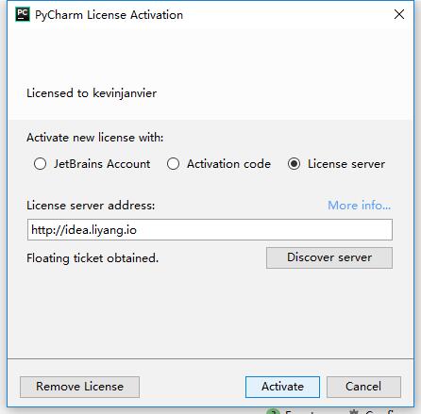
Task: Click the PyCharm logo icon in title bar
Action: pyautogui.click(x=23, y=15)
